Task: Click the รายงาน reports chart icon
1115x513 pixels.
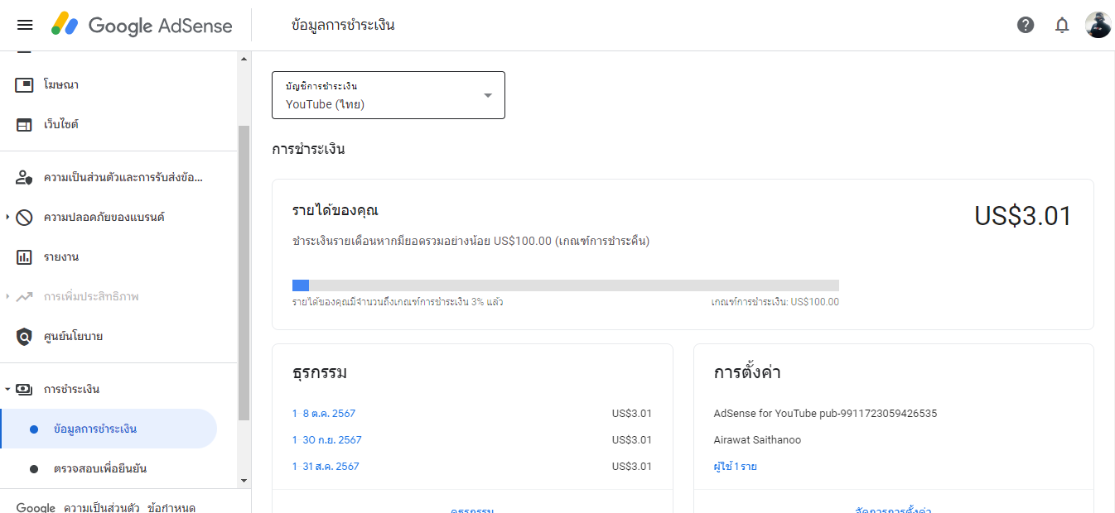Action: 24,256
